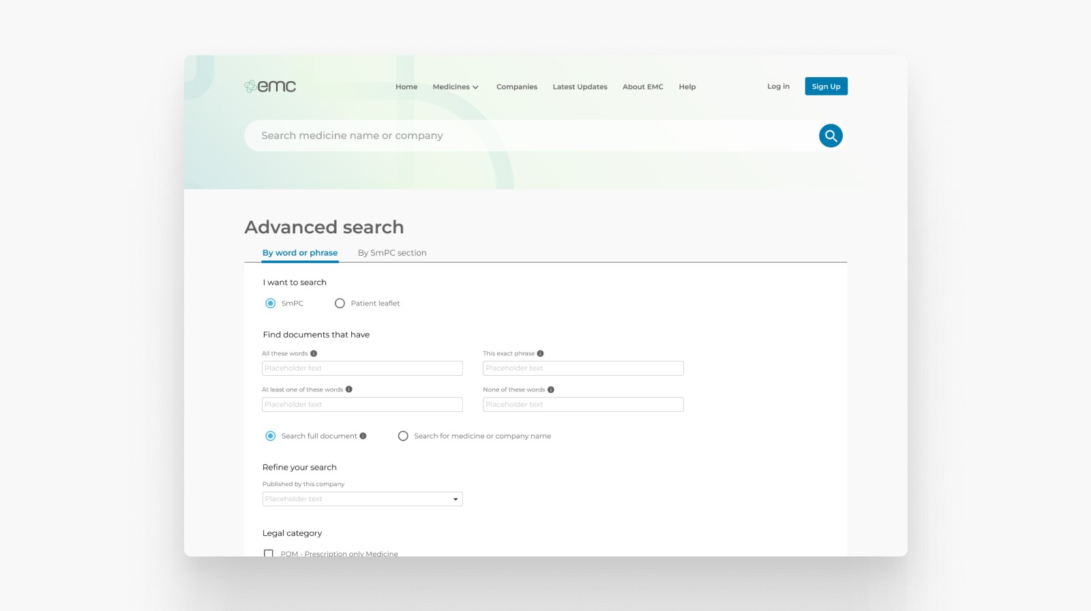This screenshot has width=1091, height=611.
Task: Click the blue search magnifier button
Action: pos(831,136)
